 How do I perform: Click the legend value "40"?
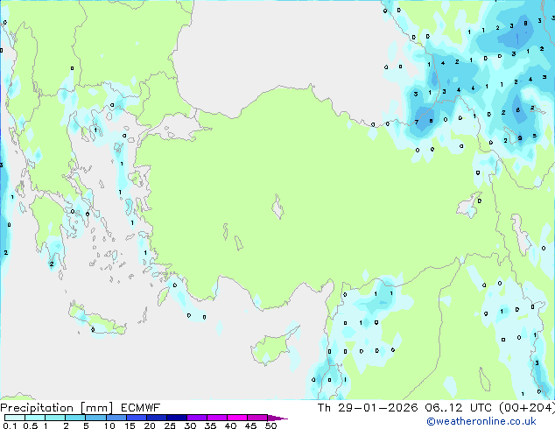(x=230, y=425)
